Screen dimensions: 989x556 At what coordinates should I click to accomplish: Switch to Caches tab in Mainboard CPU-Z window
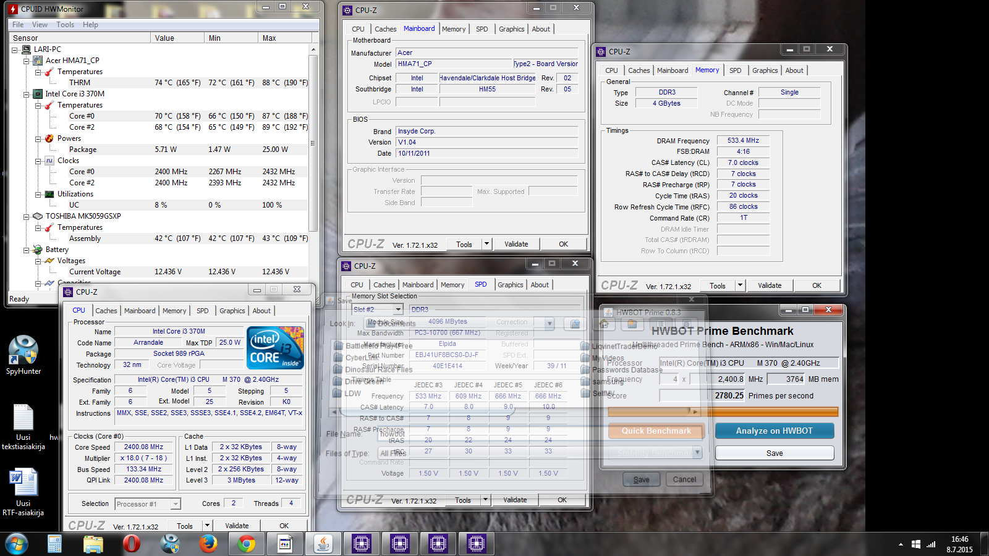[x=386, y=29]
